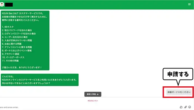The width and height of the screenshot is (194, 110).
Task: Click the 最新に移動 jump-to-latest button
Action: click(93, 94)
